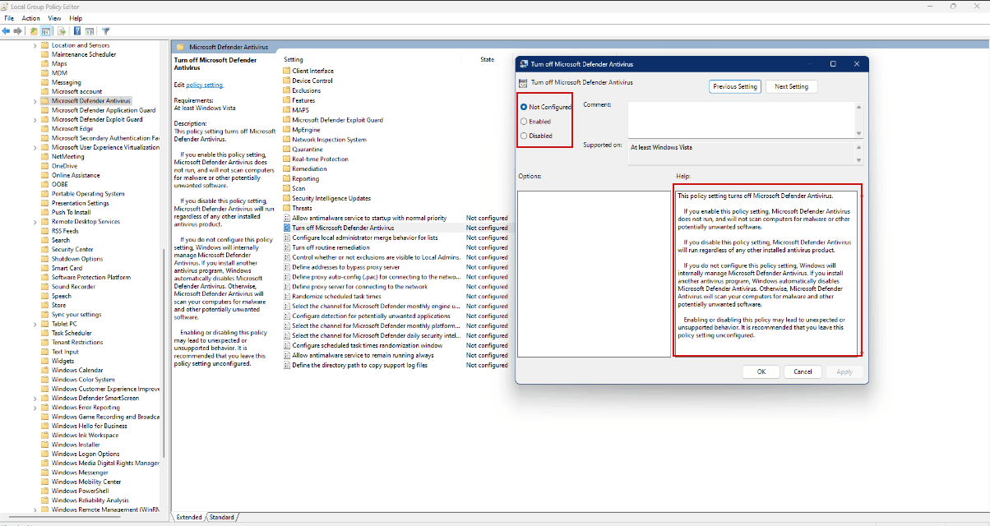990x526 pixels.
Task: Select Security Intelligence Updates folder row
Action: click(x=331, y=198)
